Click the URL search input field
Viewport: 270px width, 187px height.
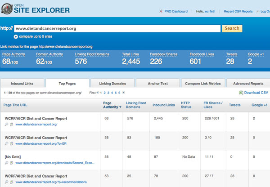click(x=117, y=28)
